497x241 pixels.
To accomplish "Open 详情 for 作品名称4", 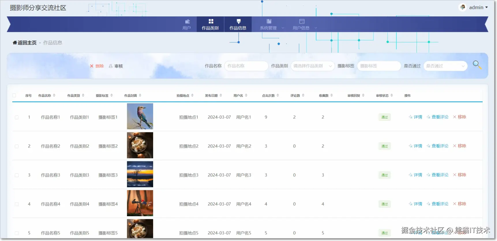I will pyautogui.click(x=415, y=204).
